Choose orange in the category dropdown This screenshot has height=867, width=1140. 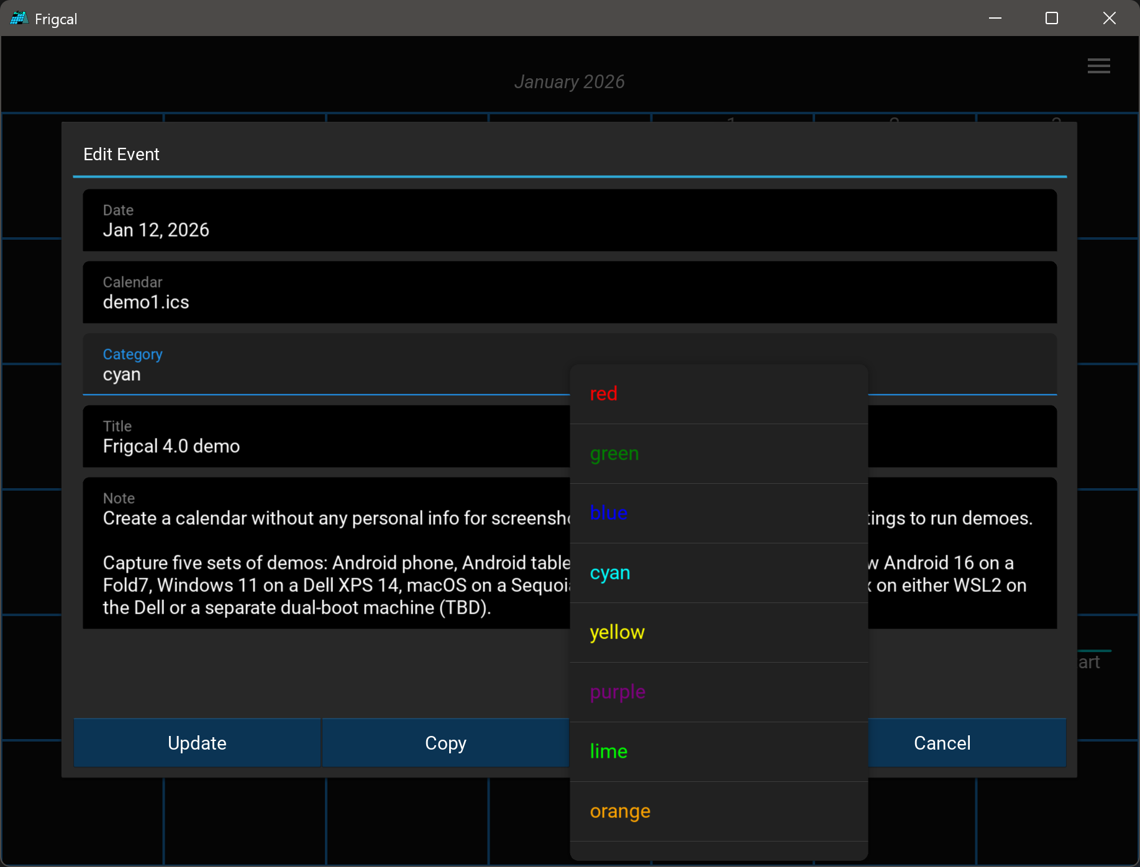pos(718,811)
